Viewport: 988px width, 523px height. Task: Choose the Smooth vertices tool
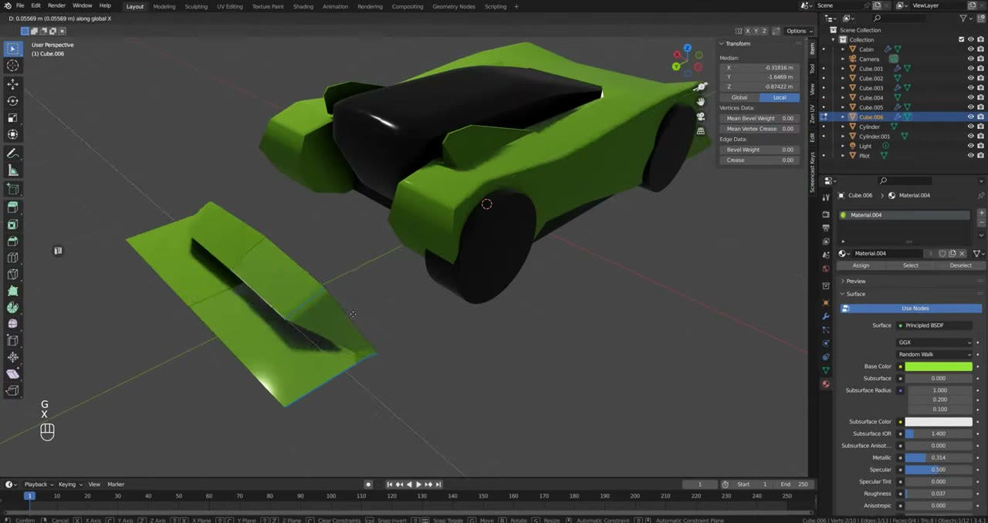pos(12,324)
